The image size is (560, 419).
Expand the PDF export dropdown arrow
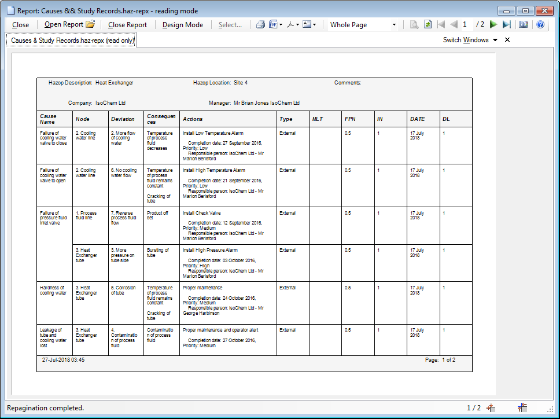click(x=297, y=25)
